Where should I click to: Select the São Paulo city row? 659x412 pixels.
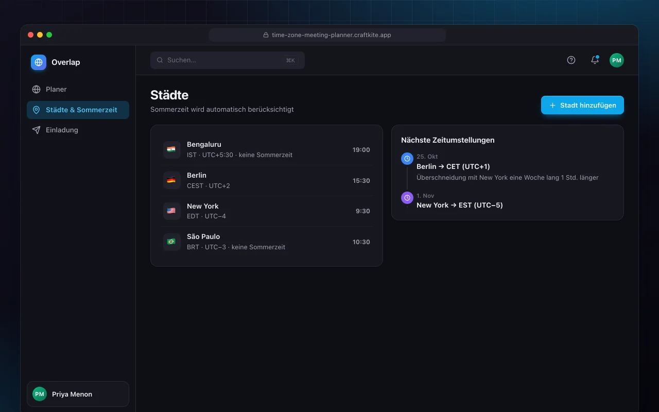tap(267, 242)
